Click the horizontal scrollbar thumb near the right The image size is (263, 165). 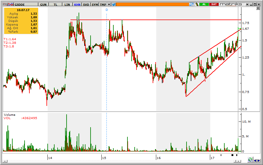pyautogui.click(x=235, y=161)
